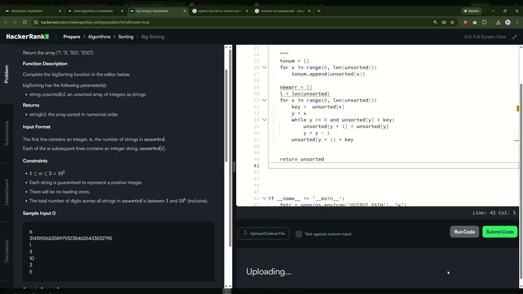
Task: Close the insertion sort pseudocode tab
Action: (x=309, y=11)
